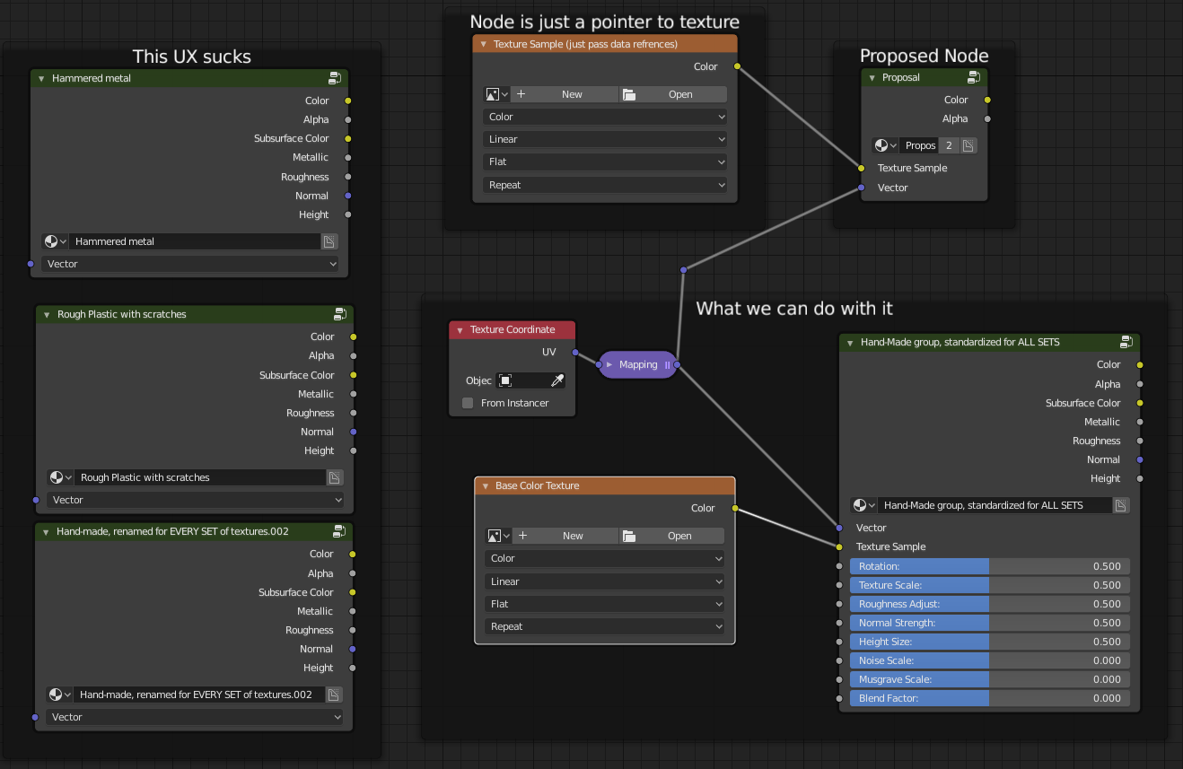The height and width of the screenshot is (769, 1183).
Task: Click New in Base Color Texture node
Action: click(x=565, y=536)
